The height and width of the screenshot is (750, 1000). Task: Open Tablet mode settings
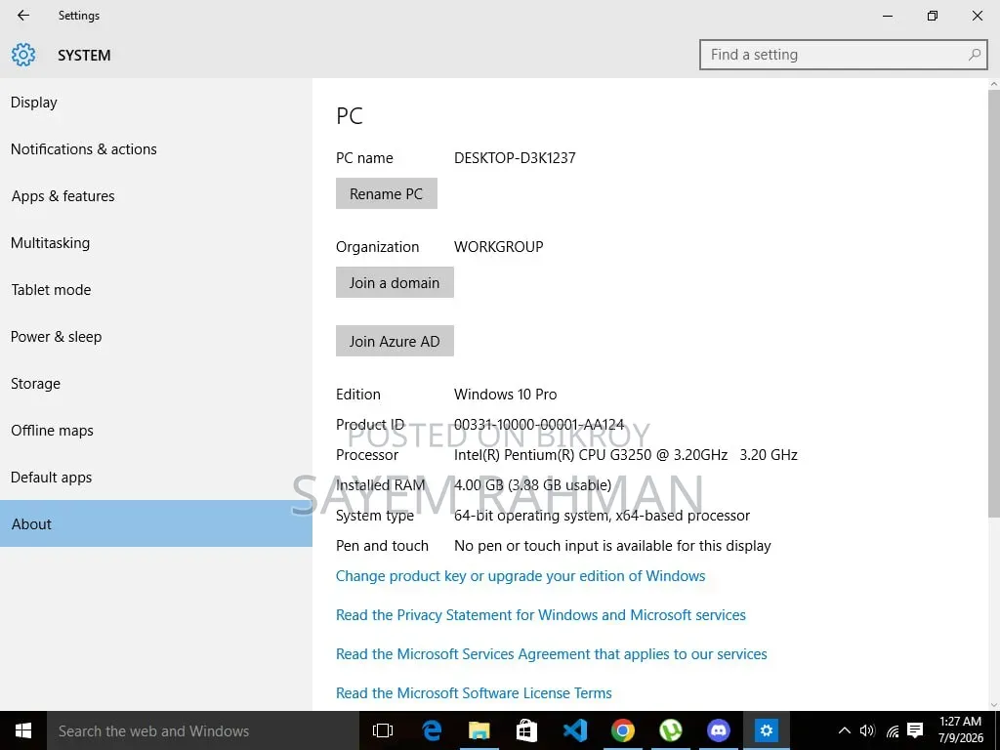[156, 289]
